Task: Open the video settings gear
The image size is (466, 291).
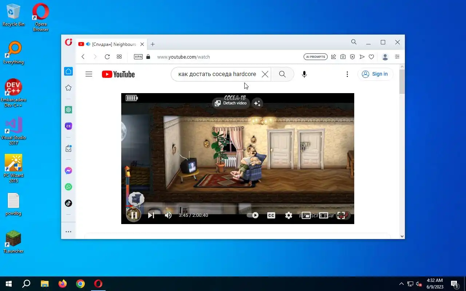Action: (289, 215)
